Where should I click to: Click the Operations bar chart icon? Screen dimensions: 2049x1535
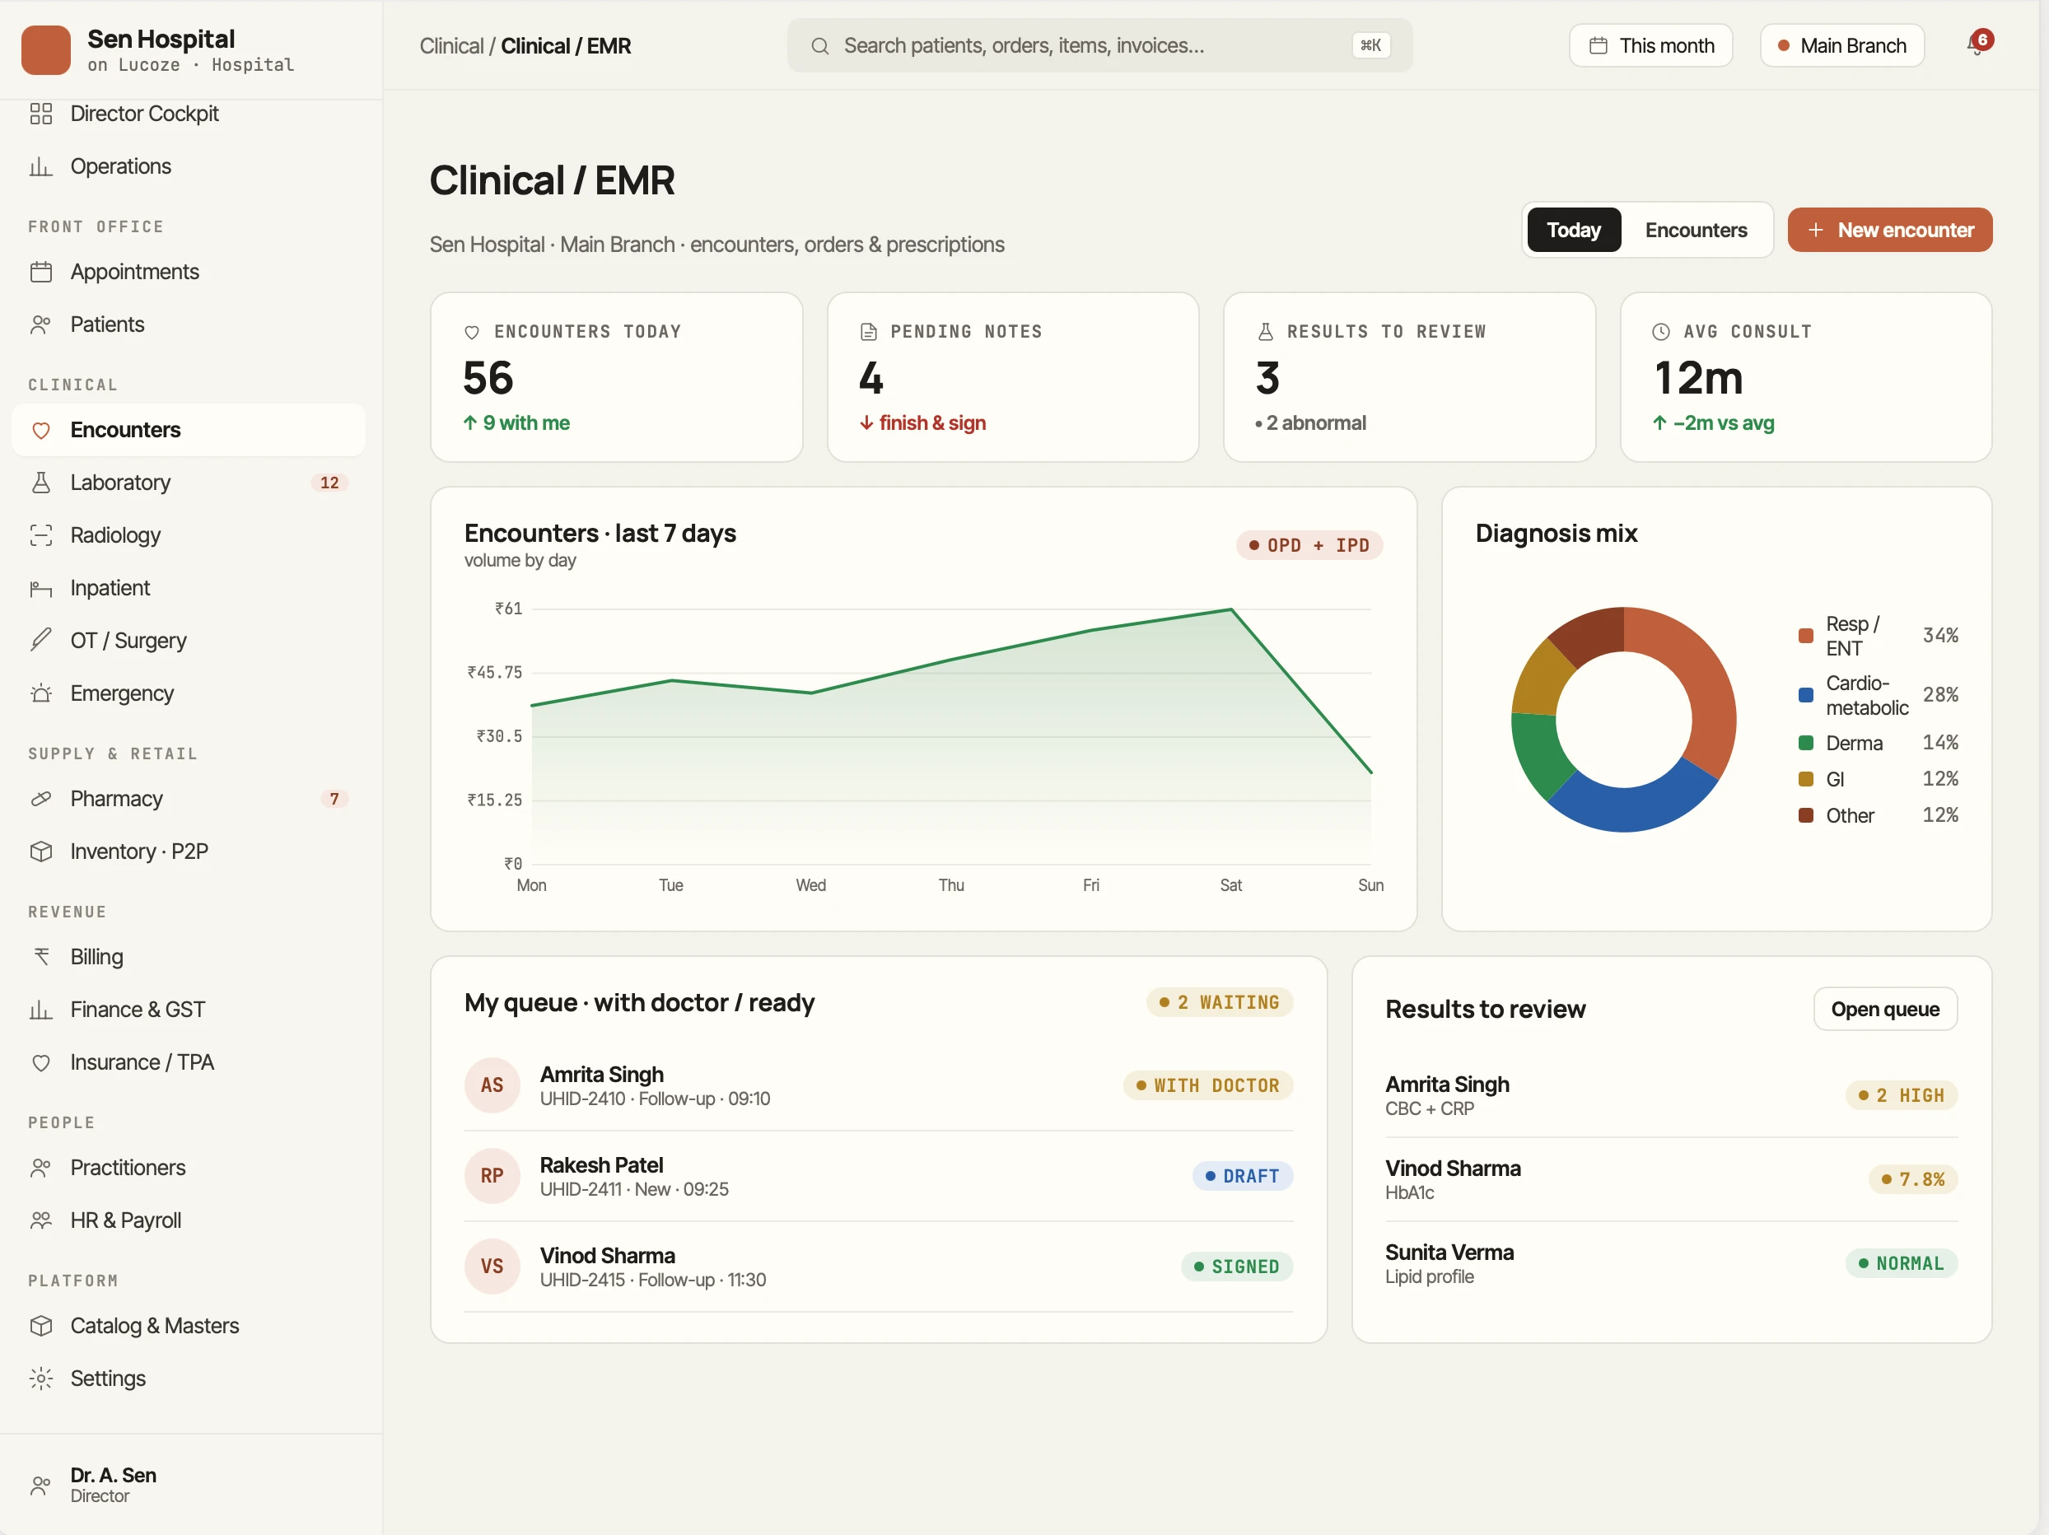[40, 166]
